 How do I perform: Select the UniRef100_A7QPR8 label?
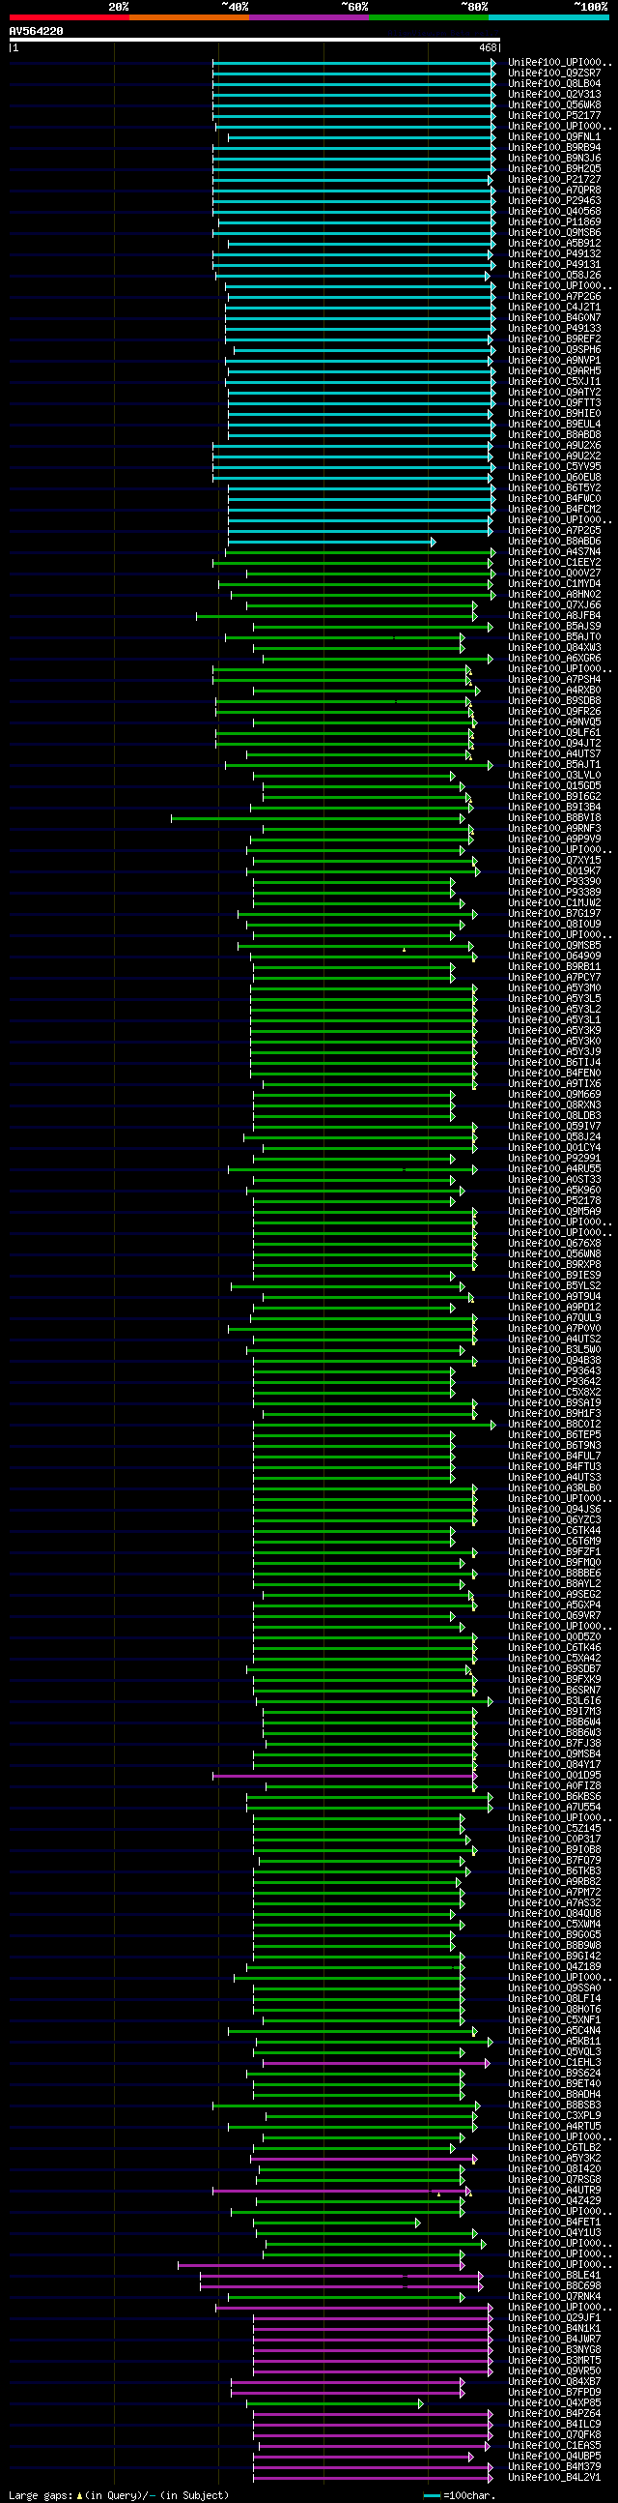point(554,191)
